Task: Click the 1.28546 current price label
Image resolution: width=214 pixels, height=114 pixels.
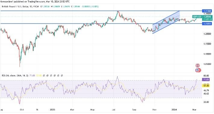Action: (x=207, y=17)
